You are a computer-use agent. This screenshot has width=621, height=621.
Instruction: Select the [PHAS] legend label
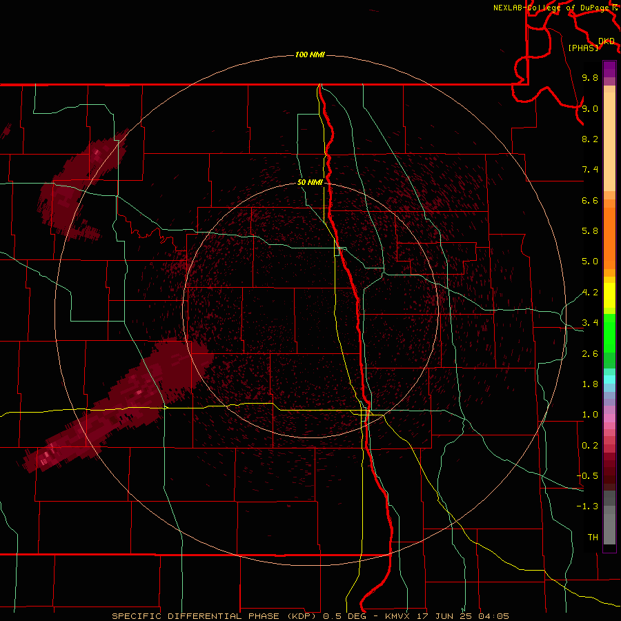(x=583, y=48)
